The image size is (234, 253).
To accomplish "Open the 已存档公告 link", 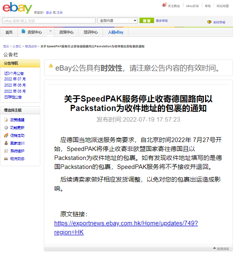I will (13, 97).
